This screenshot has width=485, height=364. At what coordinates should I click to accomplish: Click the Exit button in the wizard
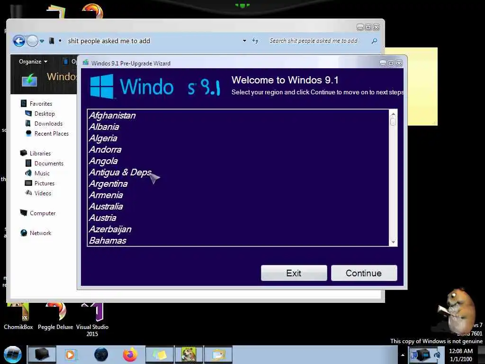(x=294, y=273)
